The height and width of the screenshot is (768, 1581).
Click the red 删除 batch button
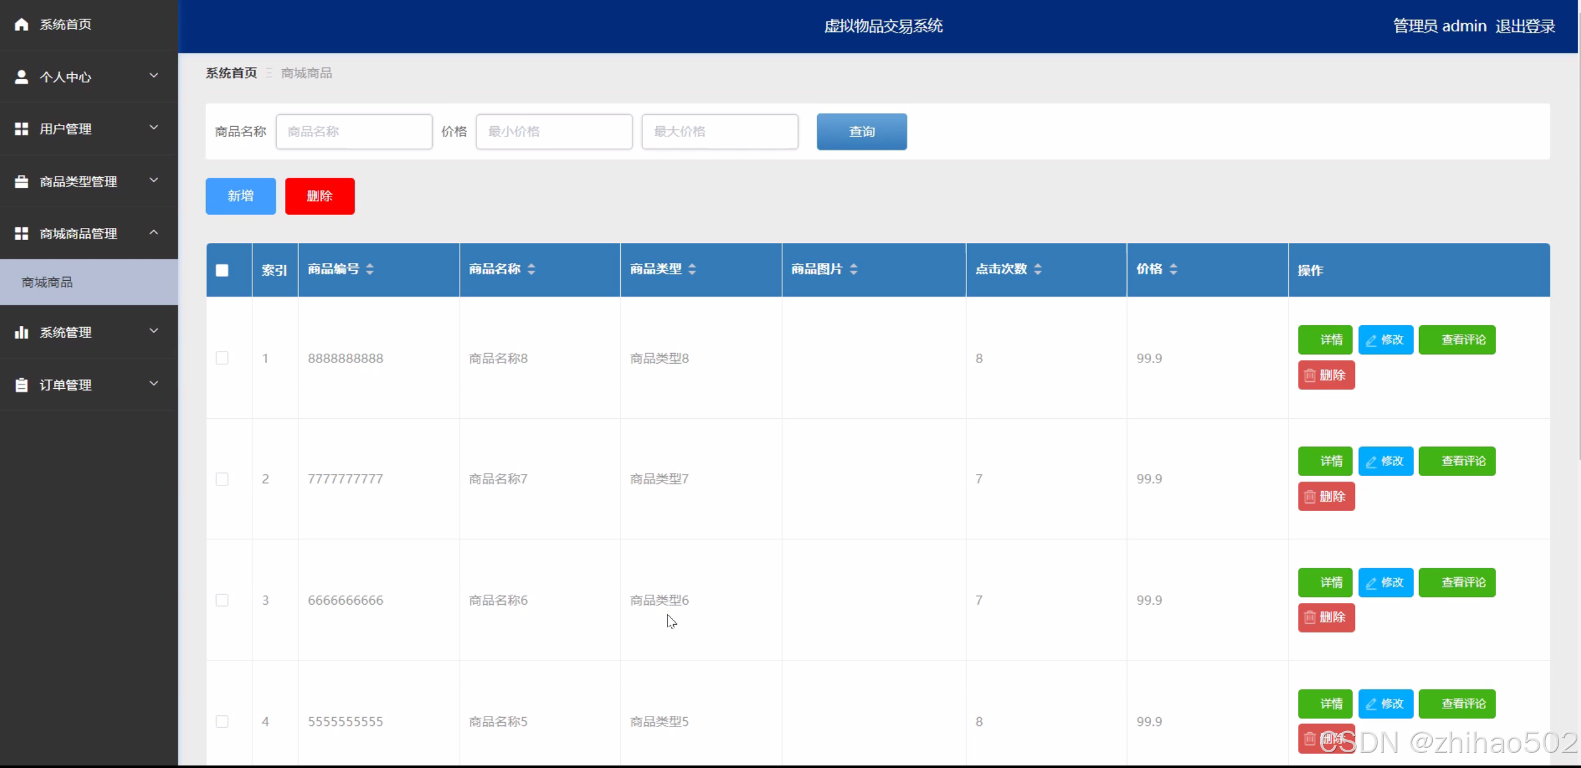coord(320,197)
